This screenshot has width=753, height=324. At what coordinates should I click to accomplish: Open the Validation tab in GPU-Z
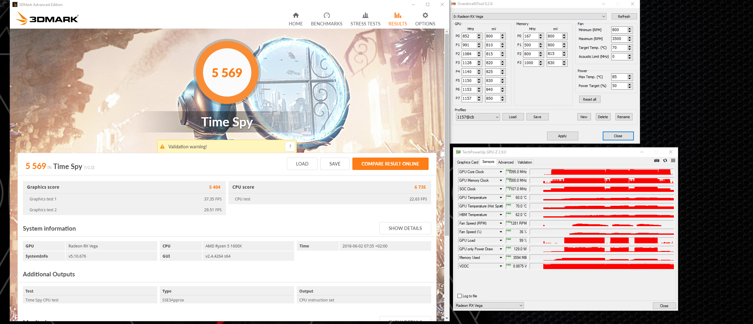pyautogui.click(x=525, y=162)
